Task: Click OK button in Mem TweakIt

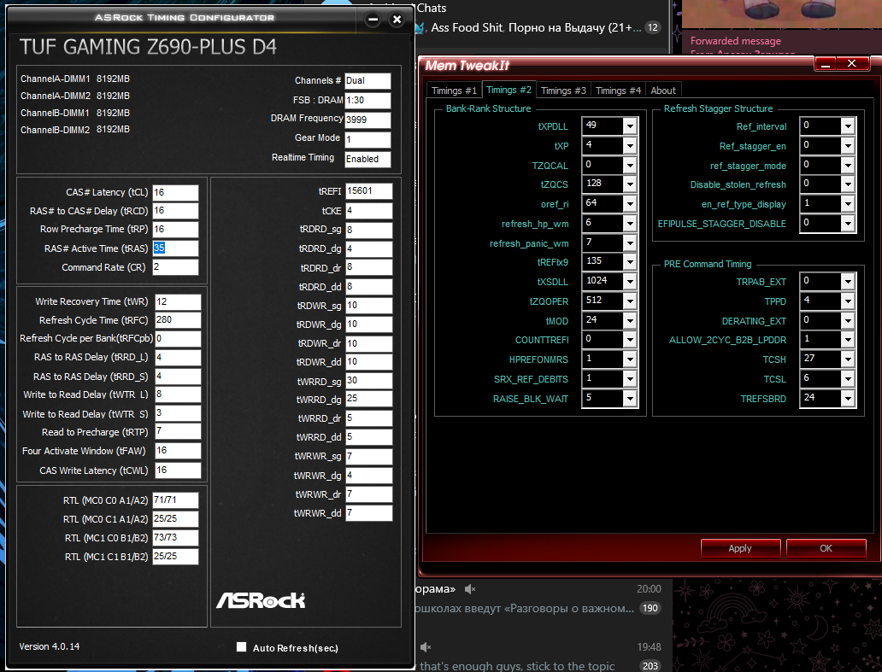Action: coord(826,548)
